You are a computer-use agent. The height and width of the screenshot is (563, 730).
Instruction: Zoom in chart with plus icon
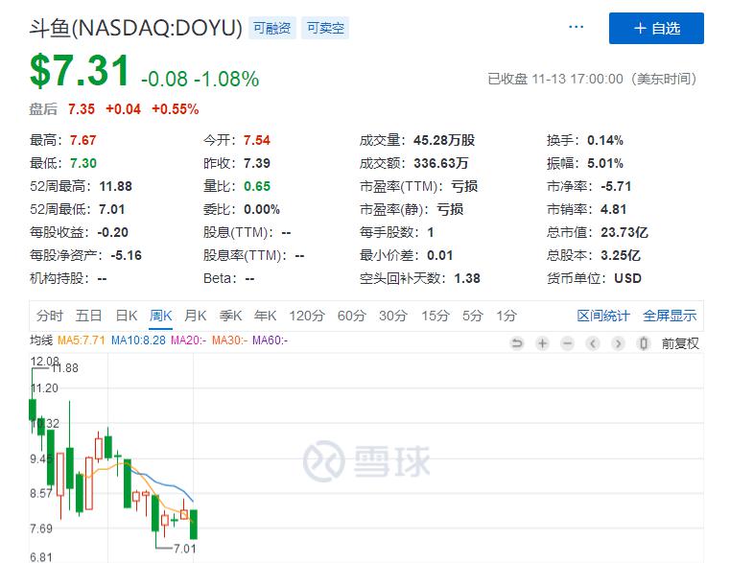542,343
